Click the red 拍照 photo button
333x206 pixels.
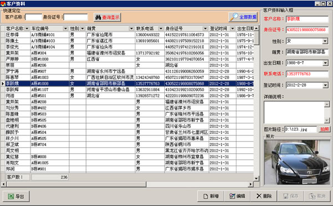324,129
